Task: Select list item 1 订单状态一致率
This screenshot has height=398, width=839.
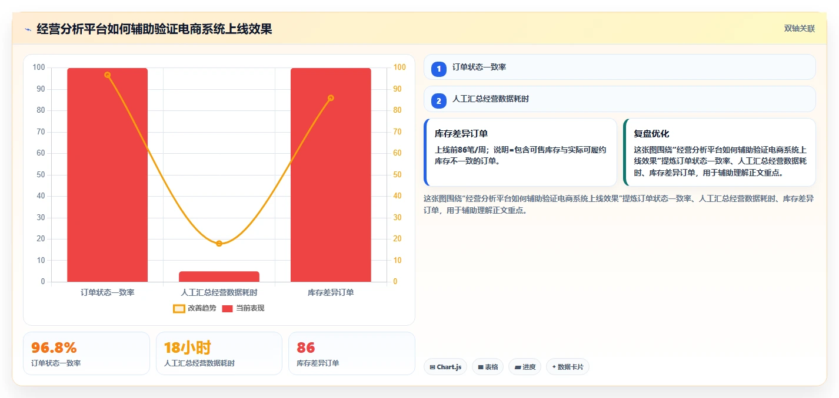Action: click(x=620, y=67)
